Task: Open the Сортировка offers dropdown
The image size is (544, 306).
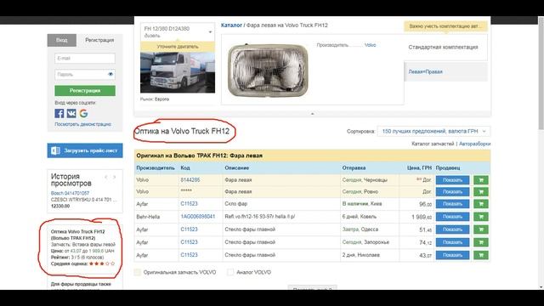Action: tap(433, 131)
